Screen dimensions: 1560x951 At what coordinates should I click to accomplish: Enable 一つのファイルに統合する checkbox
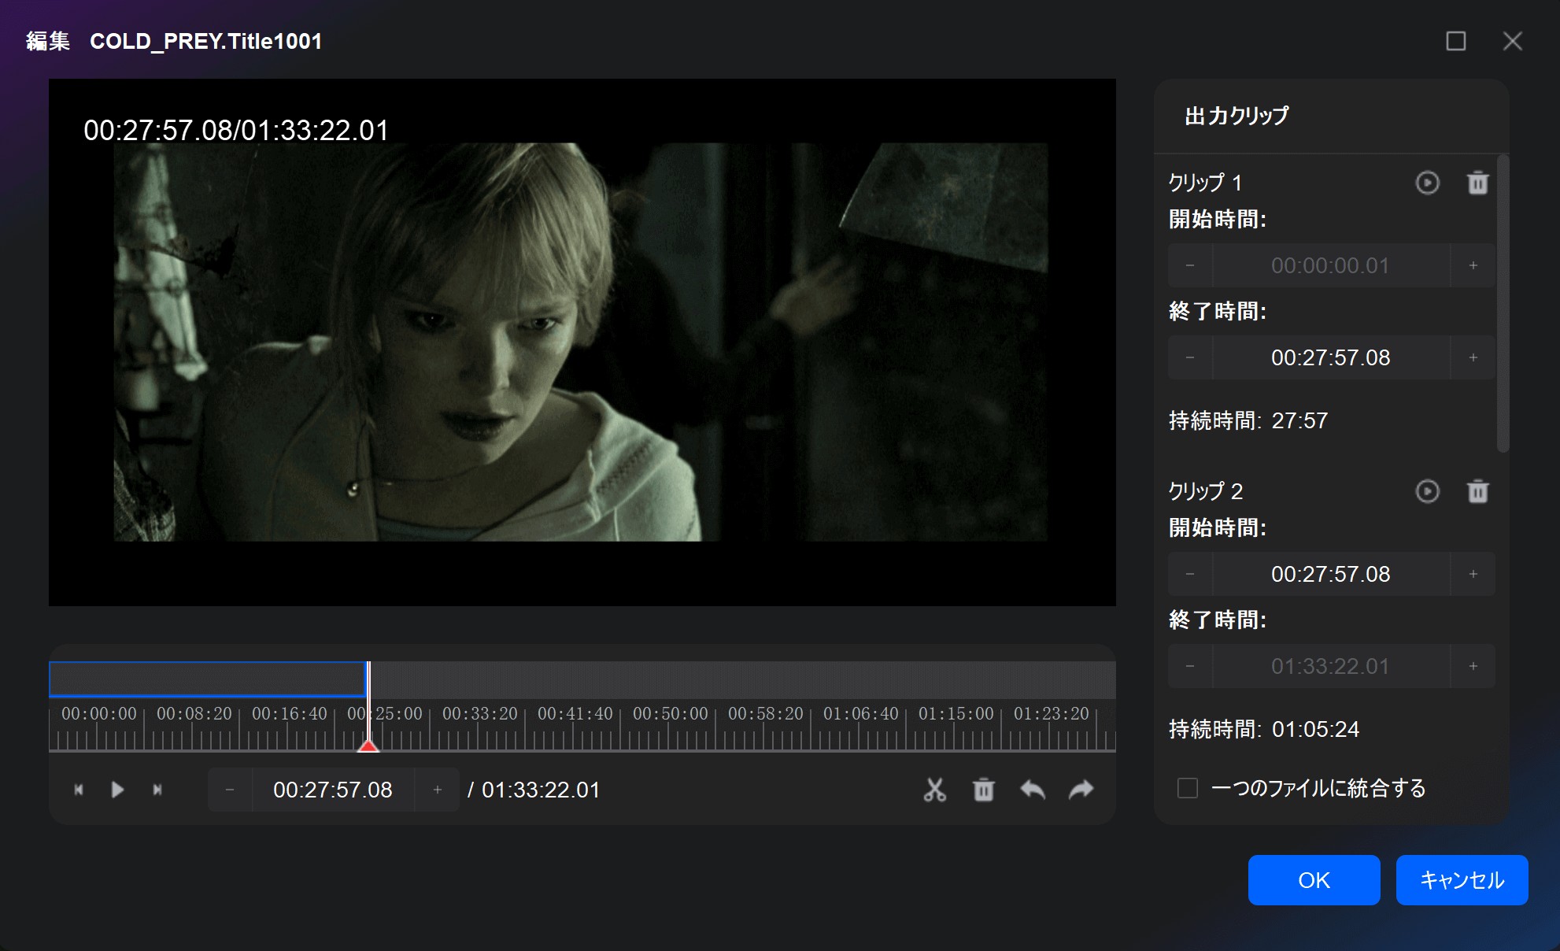pyautogui.click(x=1188, y=788)
